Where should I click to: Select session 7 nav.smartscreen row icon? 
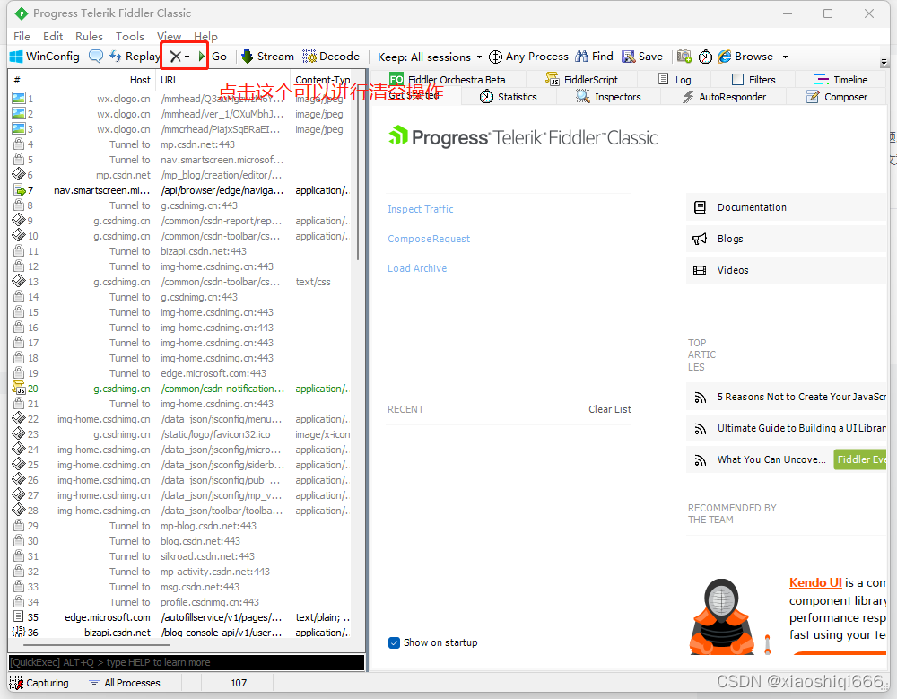(19, 190)
